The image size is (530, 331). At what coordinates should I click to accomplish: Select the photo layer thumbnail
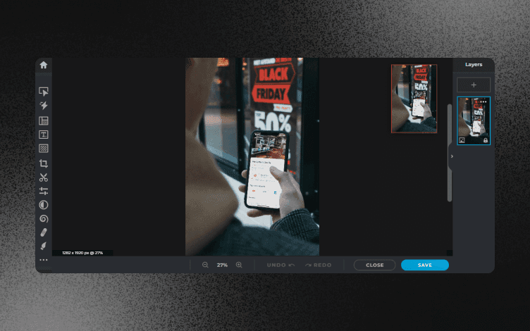pos(474,120)
